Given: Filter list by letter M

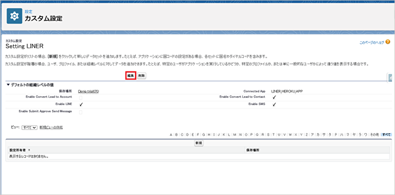Looking at the screenshot, I should [x=234, y=135].
